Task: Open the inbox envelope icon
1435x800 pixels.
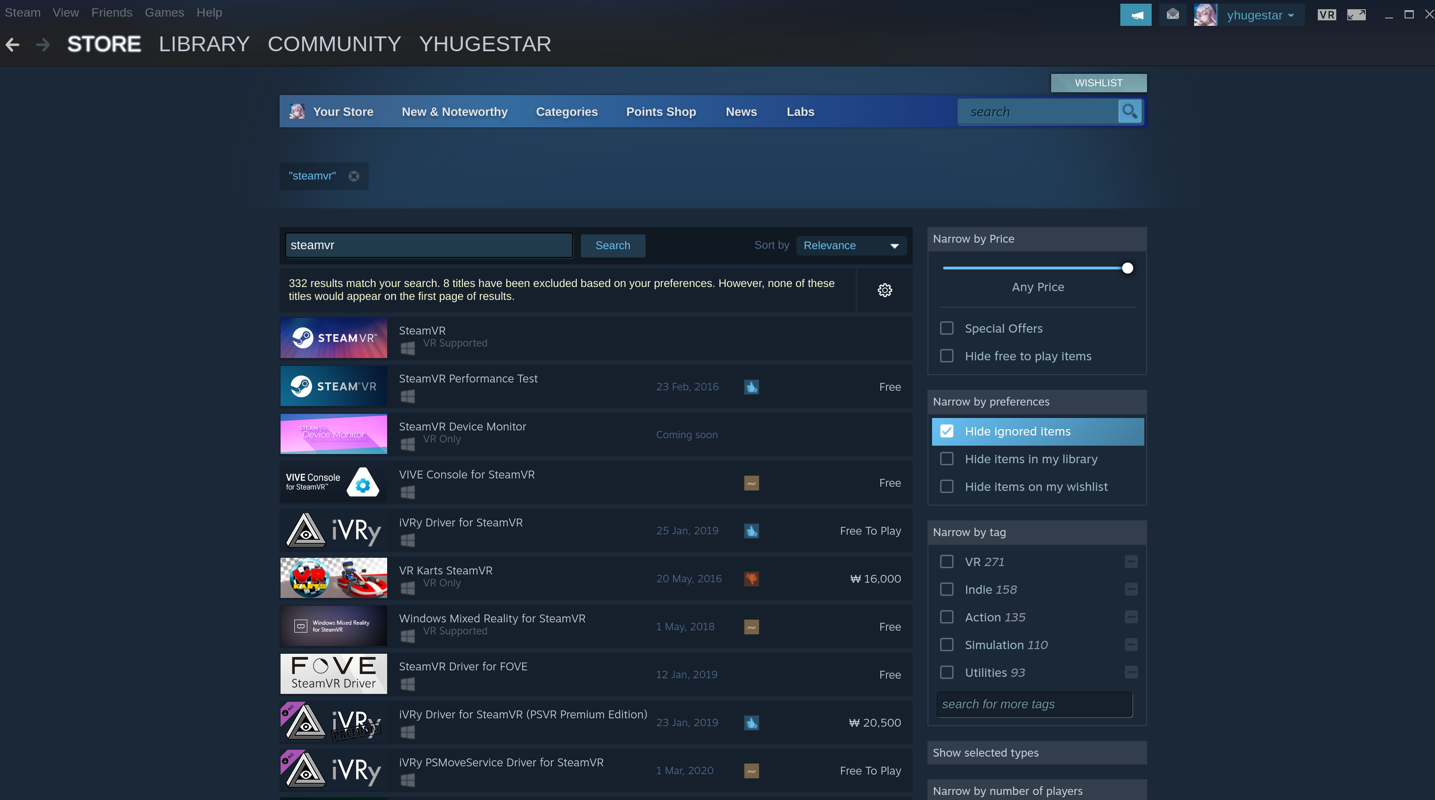Action: click(1172, 14)
